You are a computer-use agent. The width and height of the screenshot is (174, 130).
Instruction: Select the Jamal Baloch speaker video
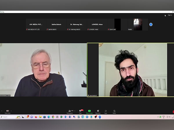(130, 70)
